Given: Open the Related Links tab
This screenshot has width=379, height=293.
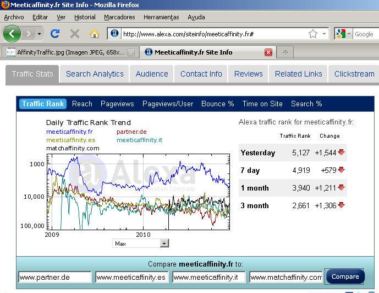Looking at the screenshot, I should pos(299,74).
